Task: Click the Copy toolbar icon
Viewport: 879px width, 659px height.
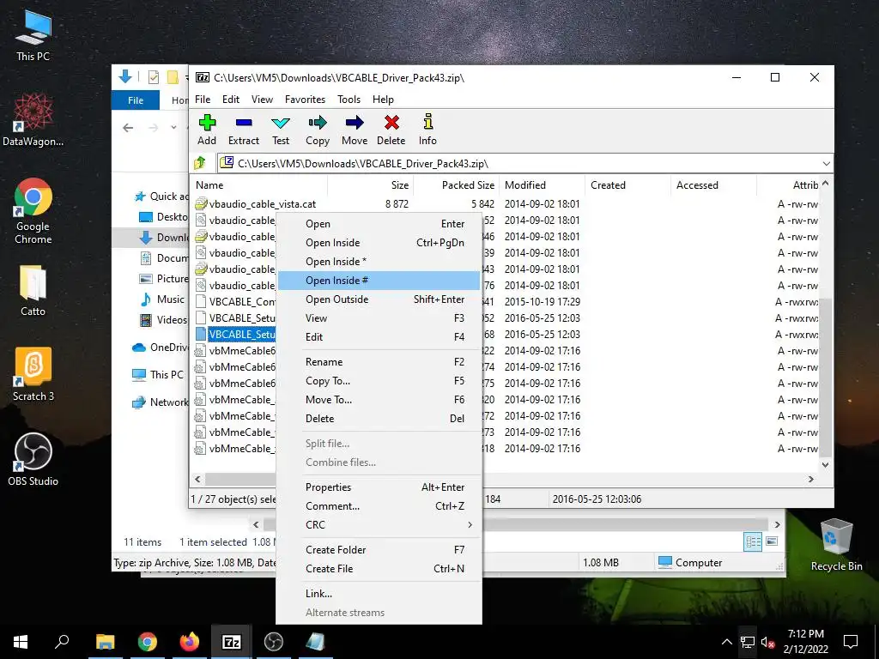Action: pyautogui.click(x=318, y=130)
